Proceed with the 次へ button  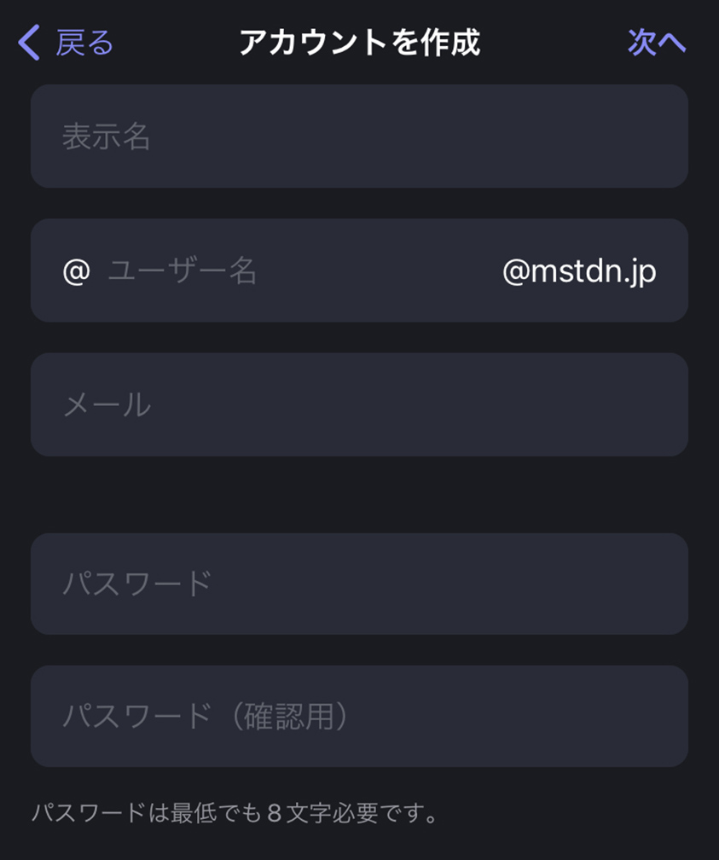(657, 43)
